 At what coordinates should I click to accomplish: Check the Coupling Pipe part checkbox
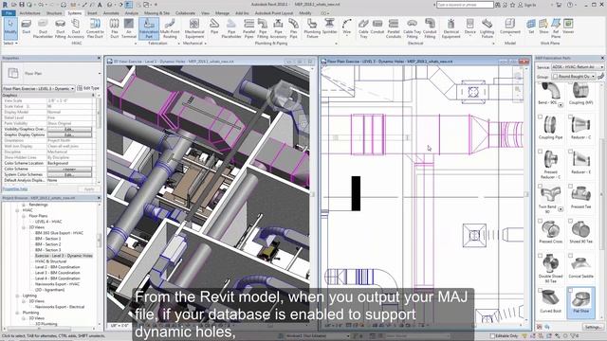click(540, 117)
